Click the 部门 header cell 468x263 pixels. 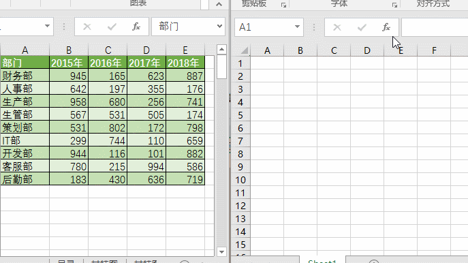pyautogui.click(x=25, y=63)
